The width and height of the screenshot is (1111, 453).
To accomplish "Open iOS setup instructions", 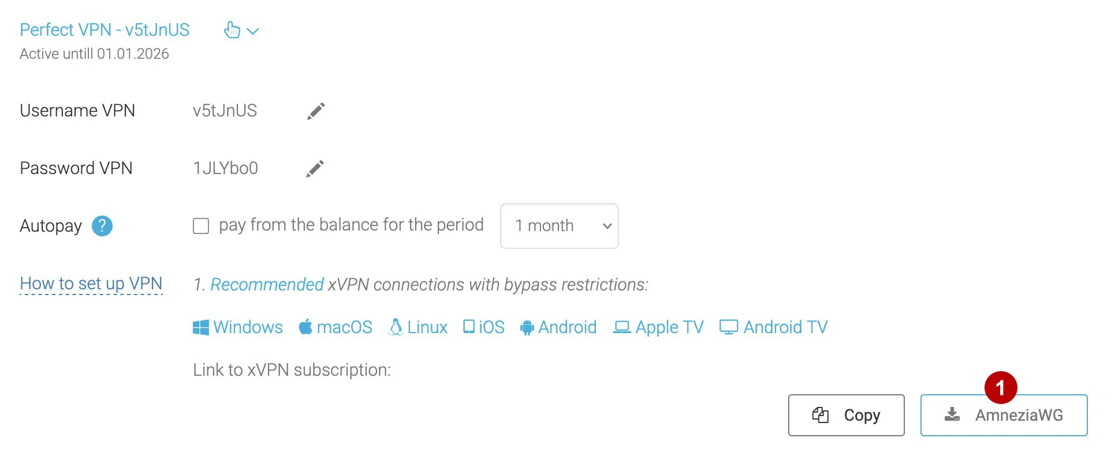I will click(484, 327).
